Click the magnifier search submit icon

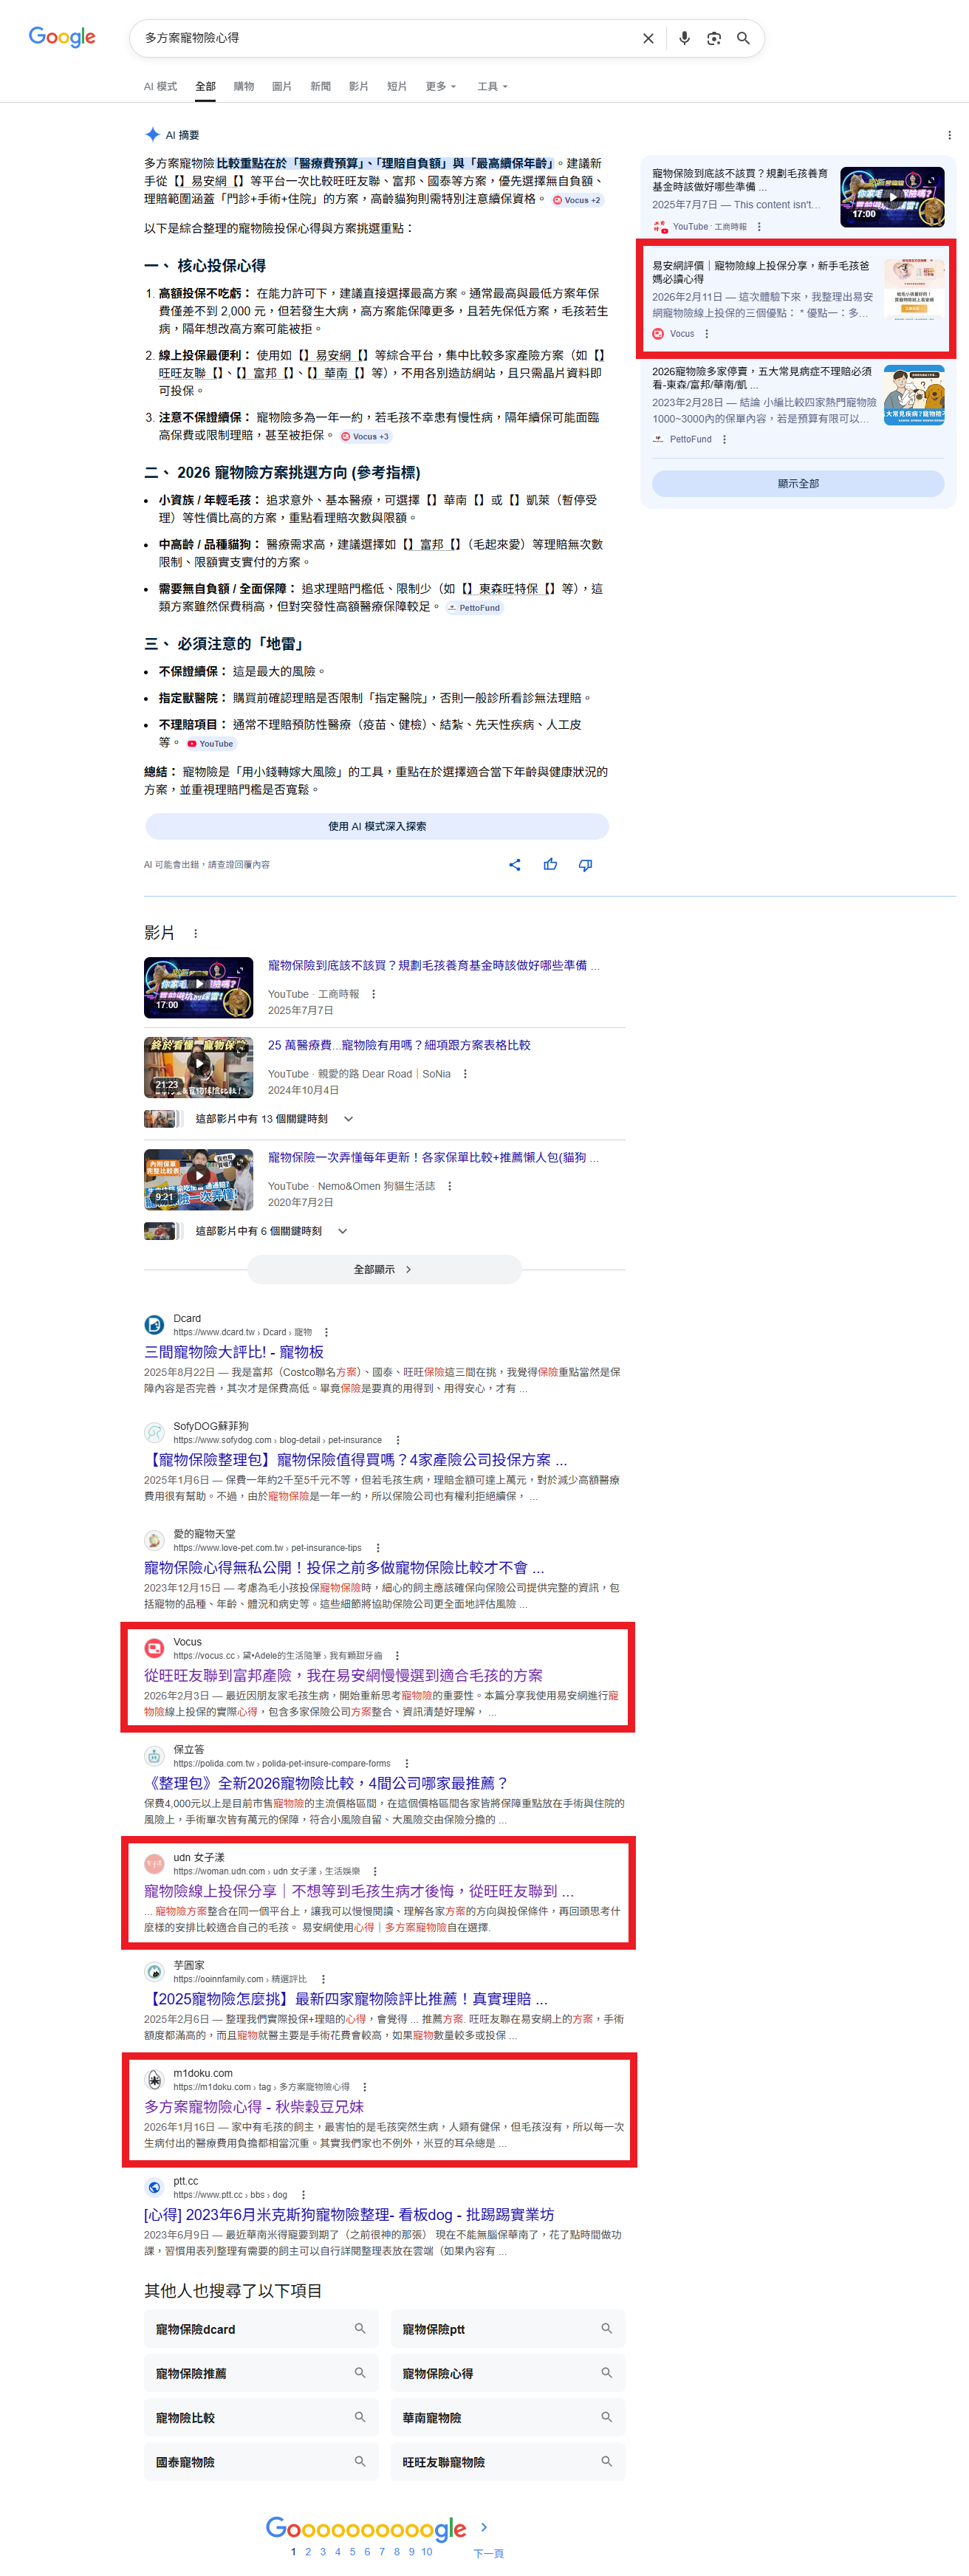coord(743,38)
